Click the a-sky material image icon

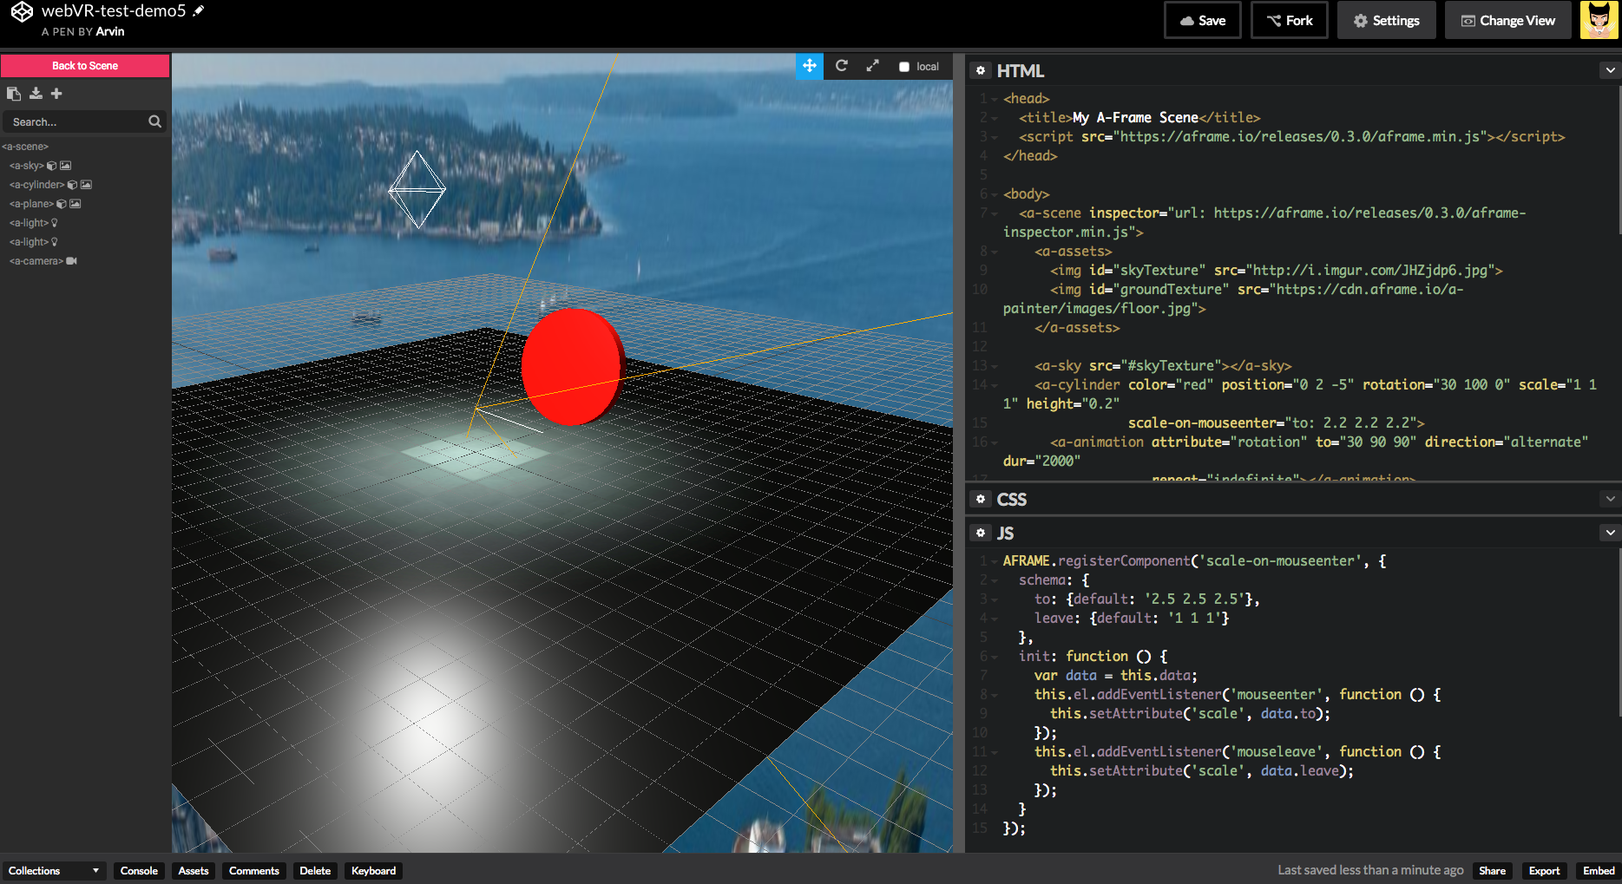click(66, 166)
